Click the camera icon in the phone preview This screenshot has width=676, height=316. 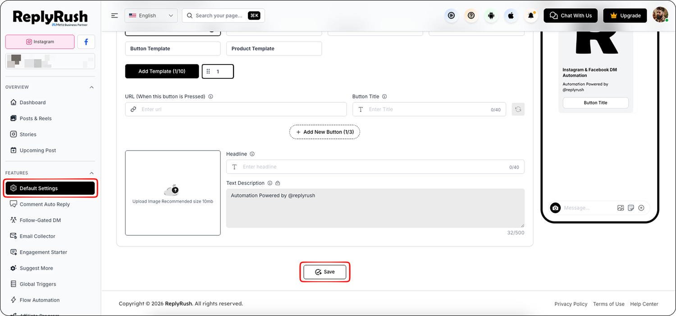(x=556, y=208)
